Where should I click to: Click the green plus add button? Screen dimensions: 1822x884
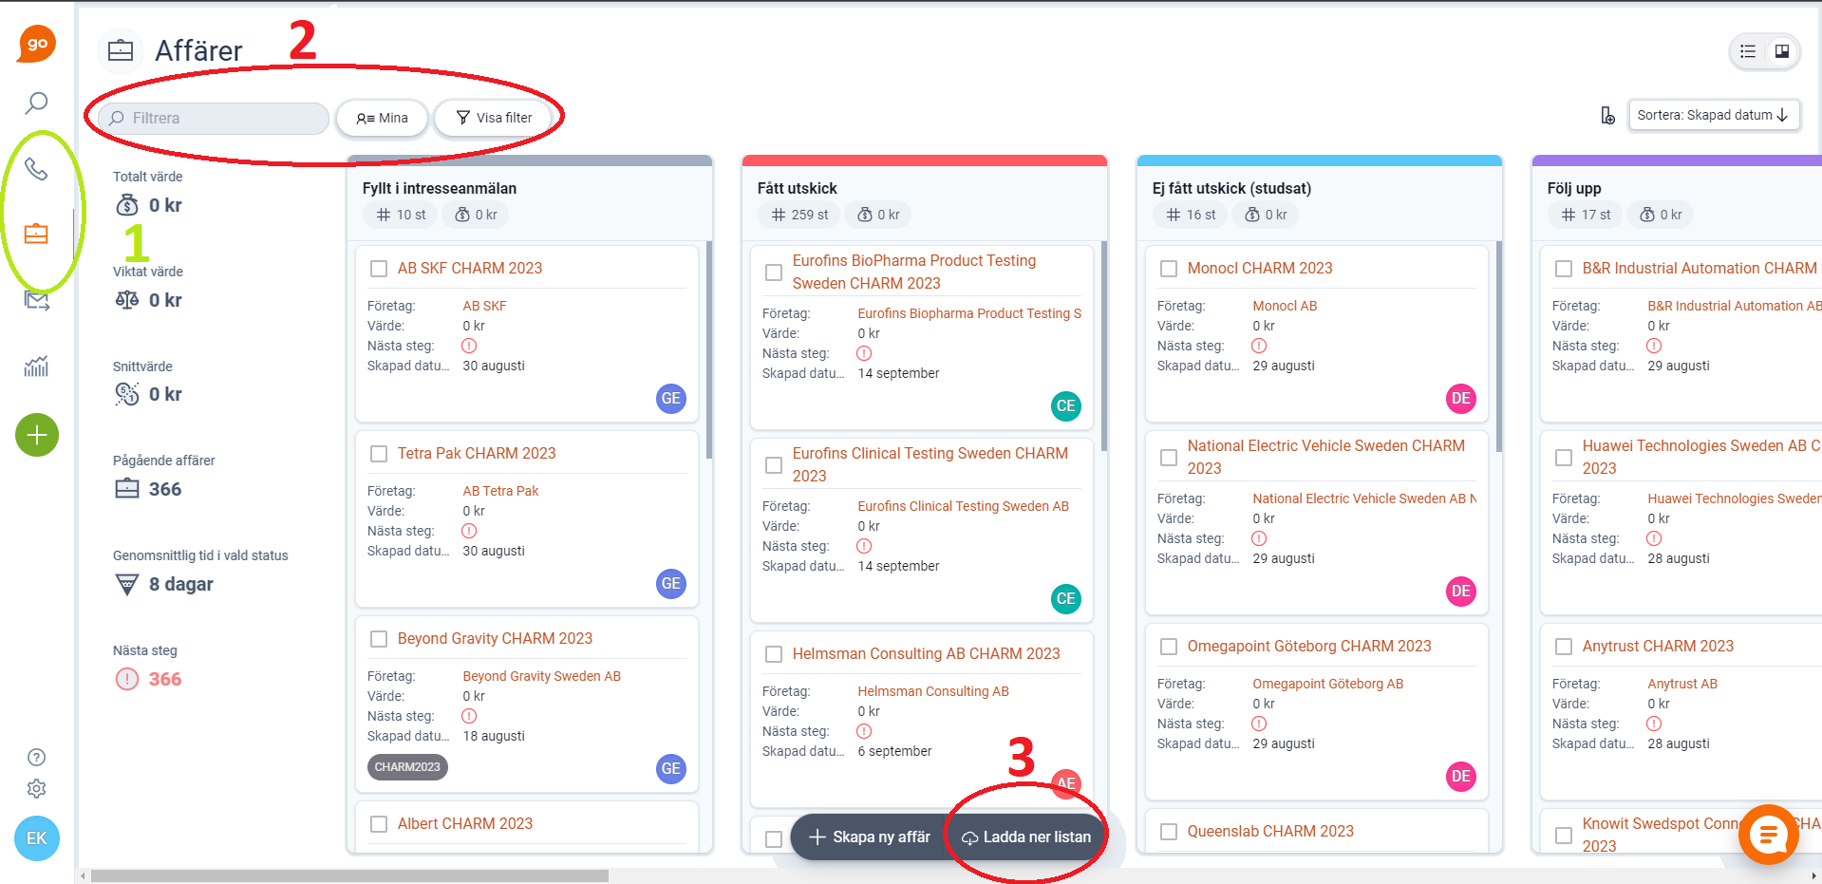point(37,435)
